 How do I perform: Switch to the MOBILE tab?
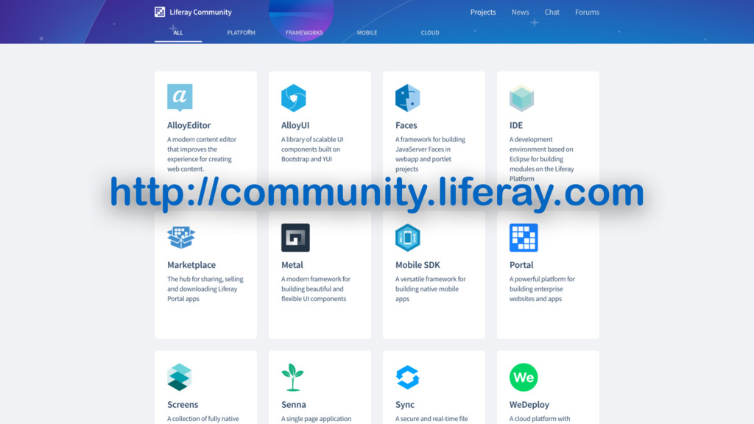coord(367,32)
